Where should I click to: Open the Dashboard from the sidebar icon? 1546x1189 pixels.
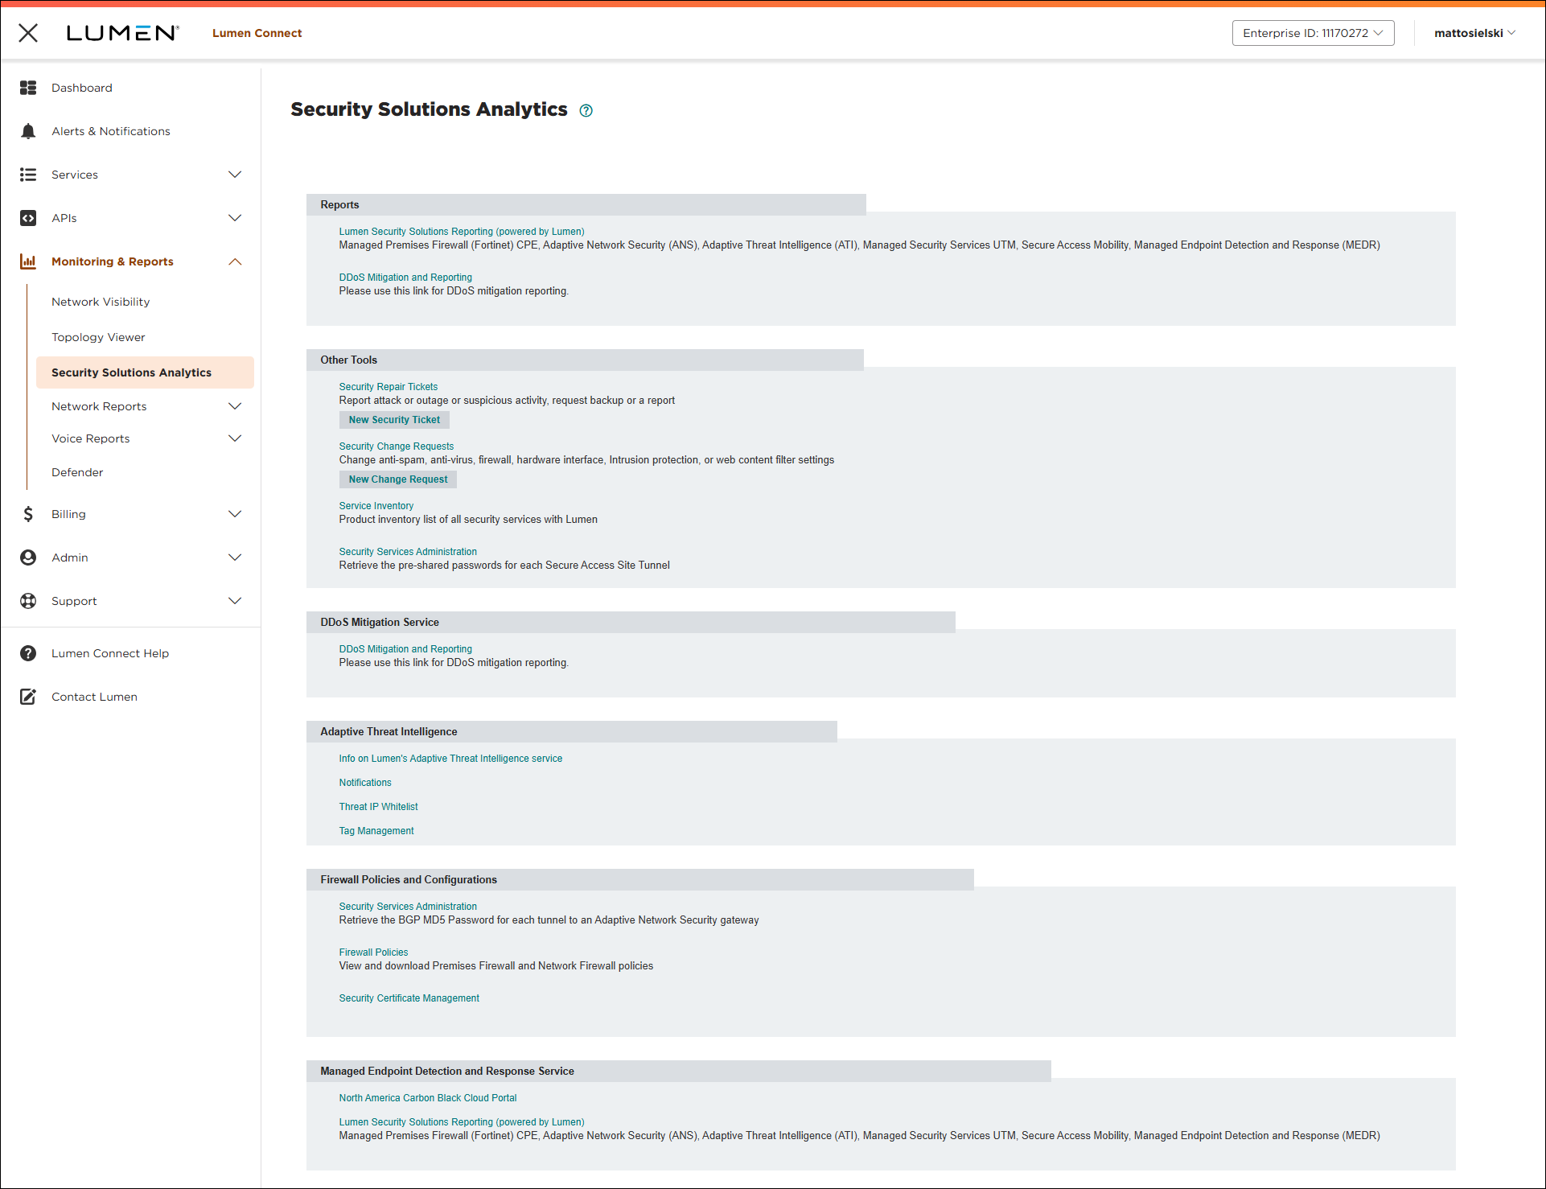(x=28, y=87)
